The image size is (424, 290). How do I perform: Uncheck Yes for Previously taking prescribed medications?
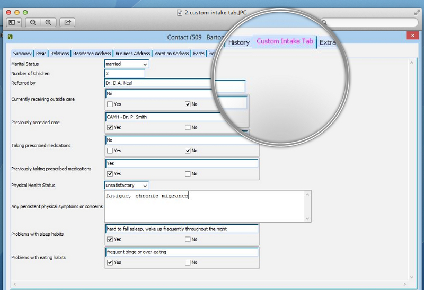coord(110,174)
